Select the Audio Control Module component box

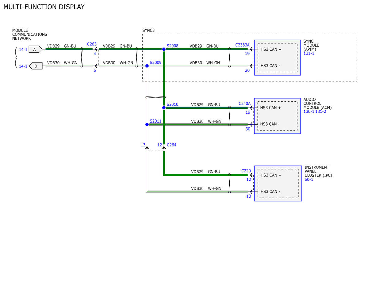tap(278, 116)
